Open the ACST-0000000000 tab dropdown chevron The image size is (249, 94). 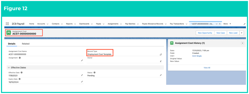pyautogui.click(x=217, y=24)
